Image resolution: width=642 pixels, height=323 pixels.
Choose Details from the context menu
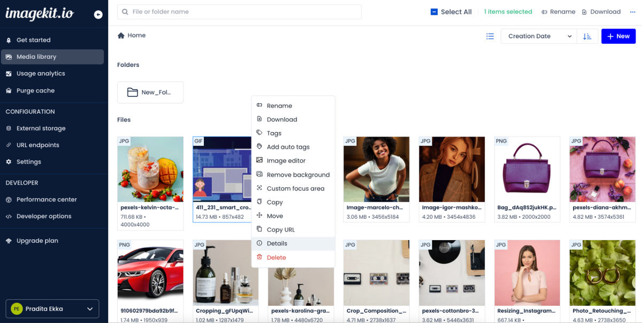[278, 243]
